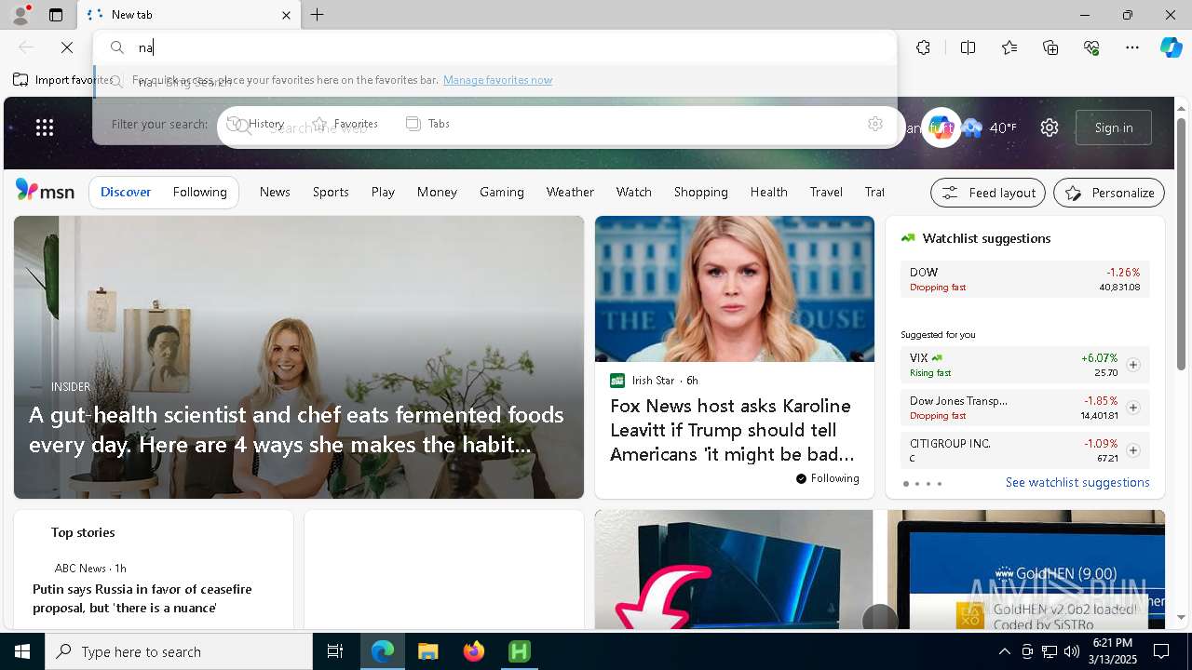
Task: Open Settings and more ellipsis
Action: point(1132,47)
